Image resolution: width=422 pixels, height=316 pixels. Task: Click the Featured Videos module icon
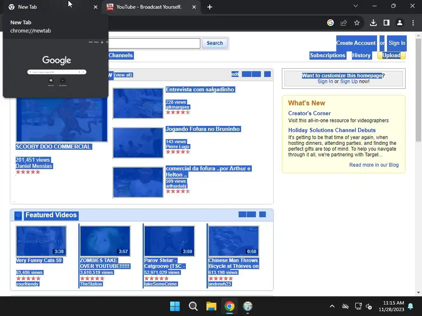tap(18, 216)
